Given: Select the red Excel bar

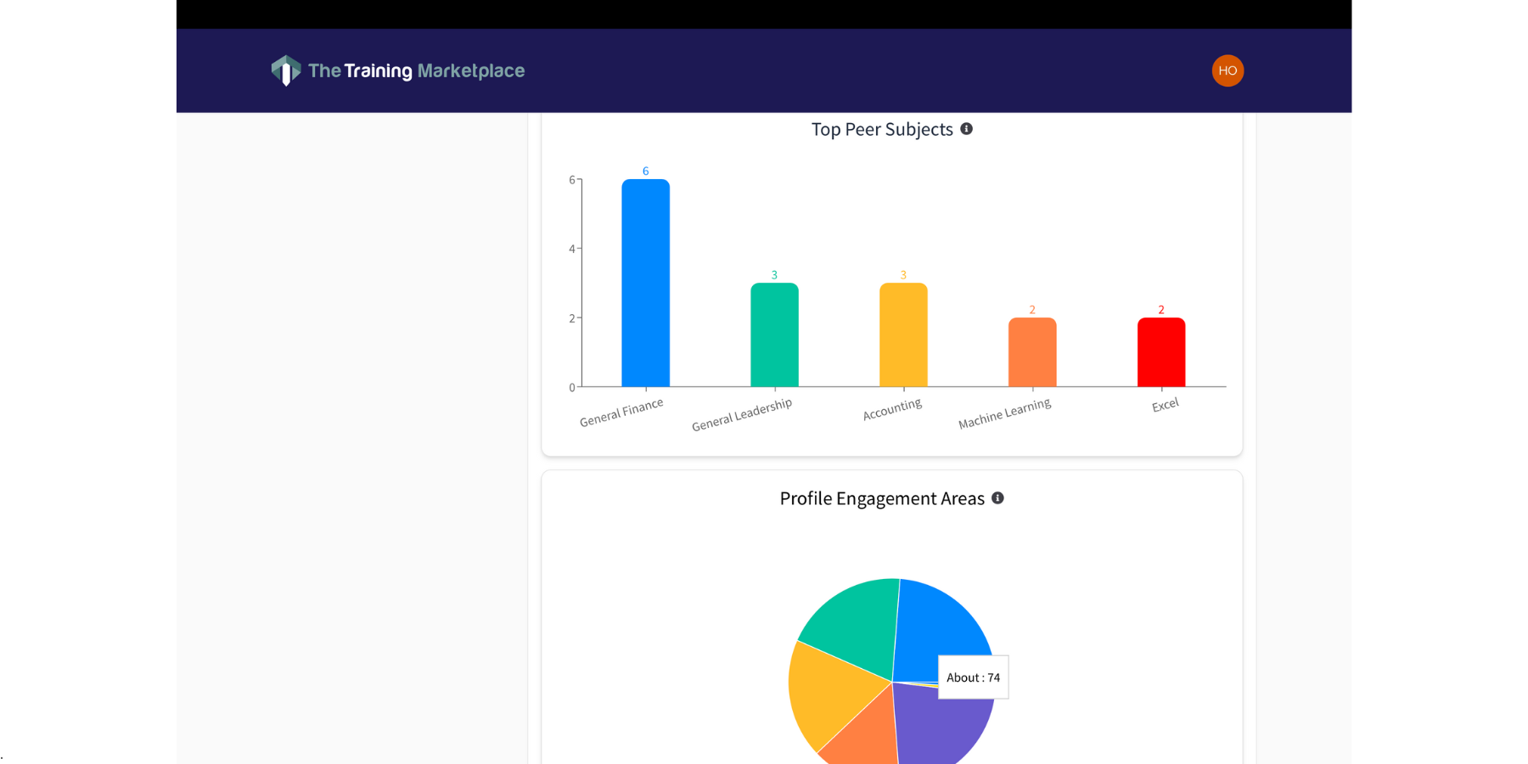Looking at the screenshot, I should (1161, 352).
